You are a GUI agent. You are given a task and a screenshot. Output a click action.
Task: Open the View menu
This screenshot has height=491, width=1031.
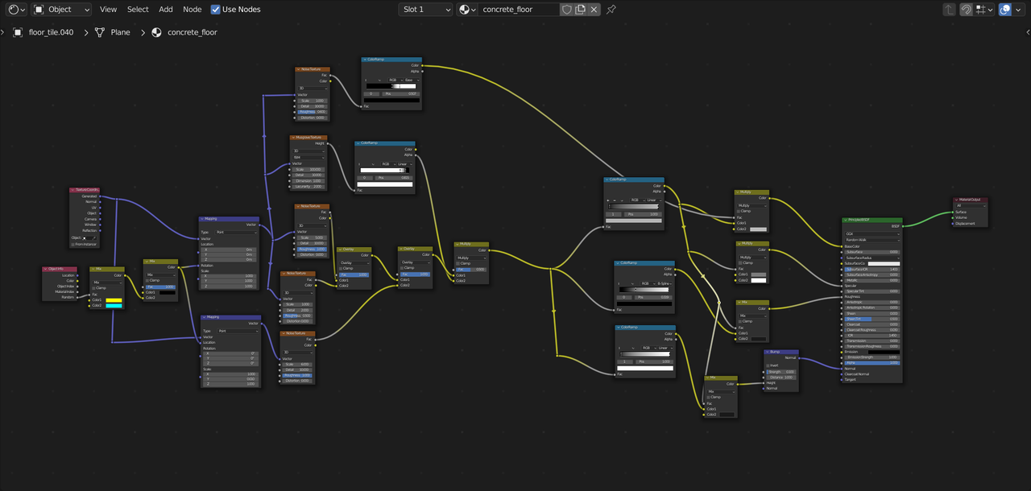pos(109,10)
